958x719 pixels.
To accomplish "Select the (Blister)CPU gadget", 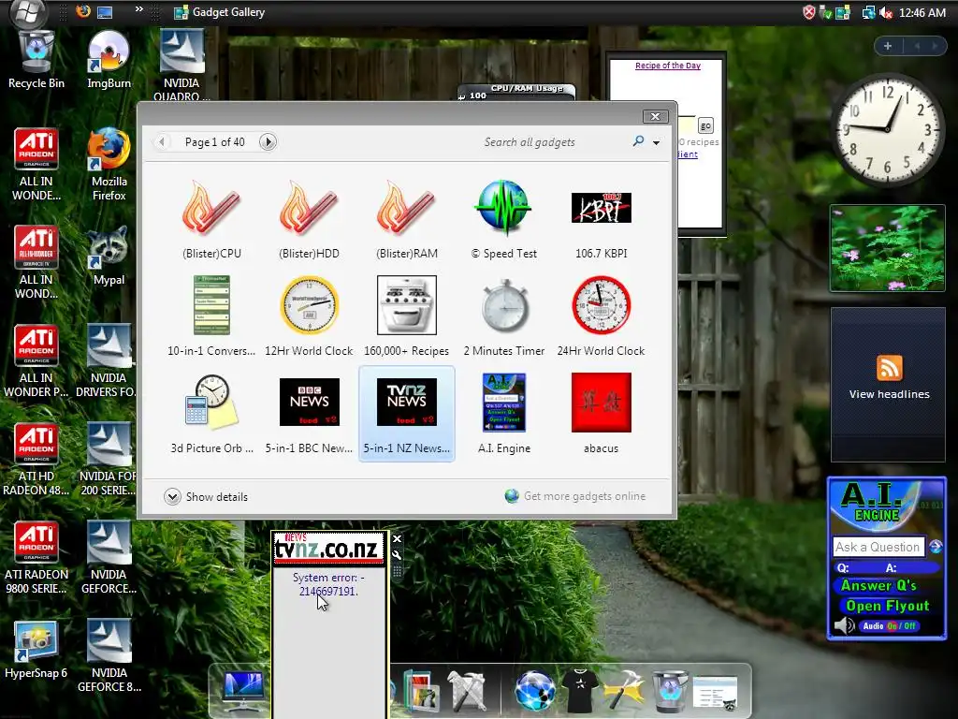I will (x=211, y=220).
